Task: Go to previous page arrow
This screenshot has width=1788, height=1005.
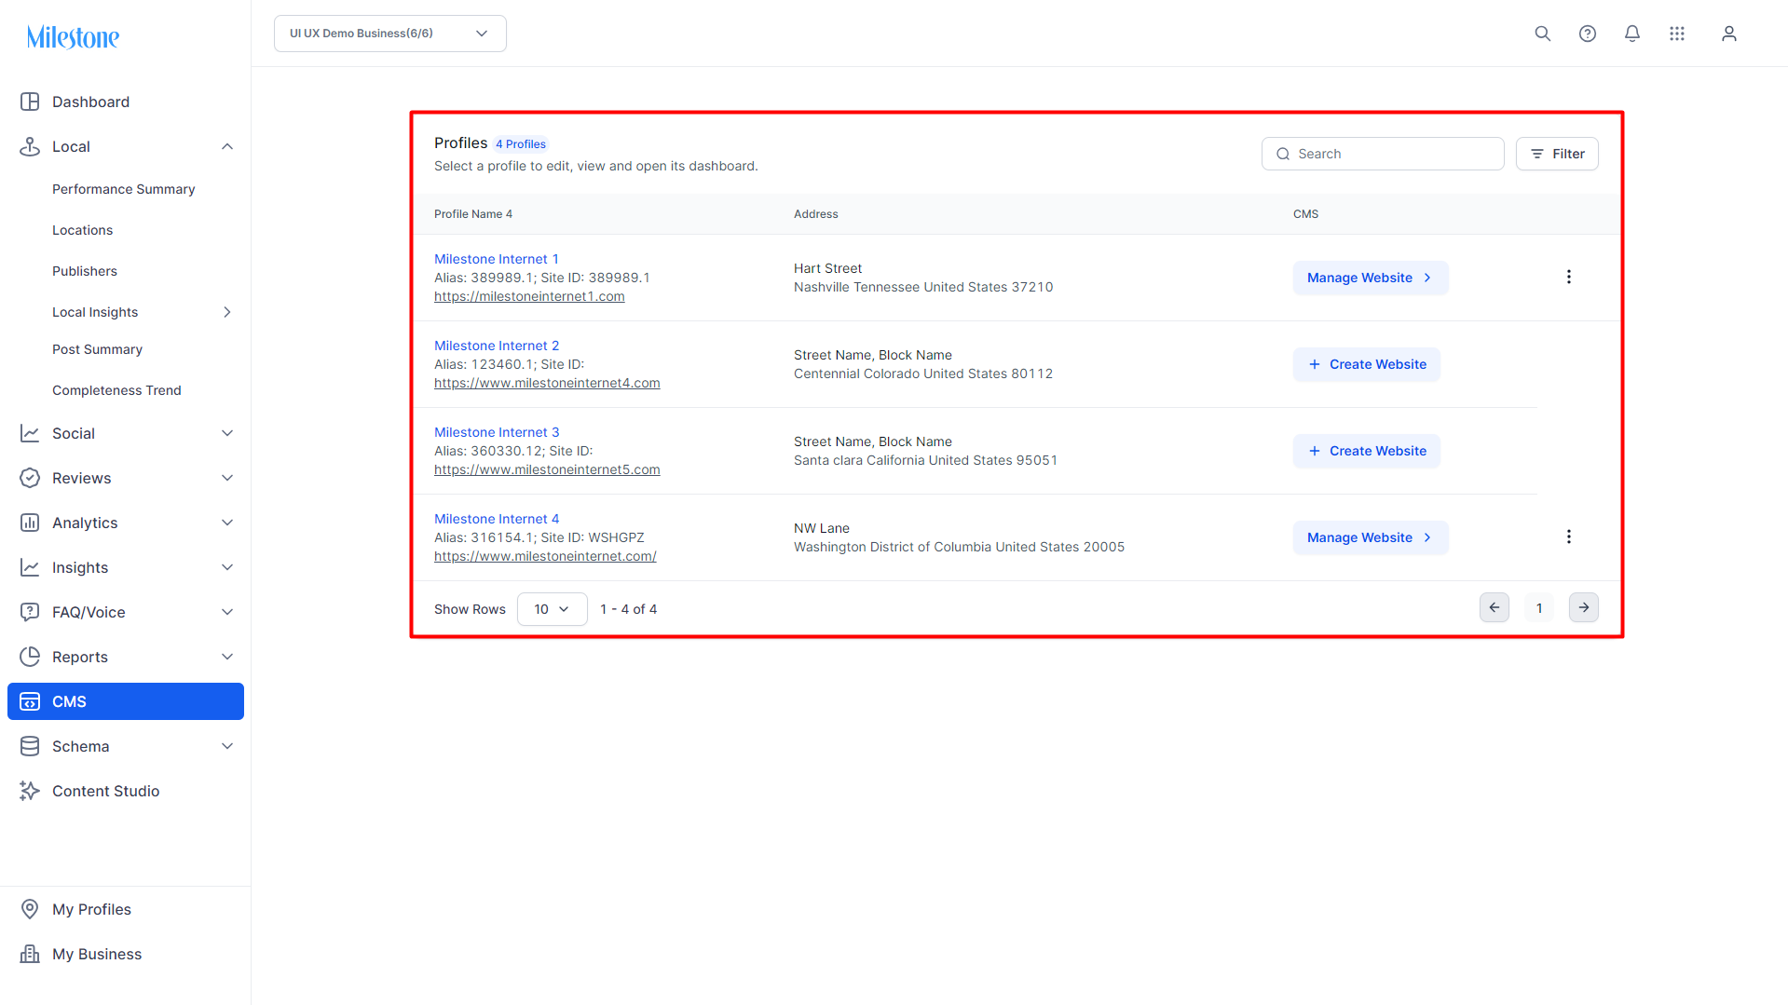Action: tap(1495, 607)
